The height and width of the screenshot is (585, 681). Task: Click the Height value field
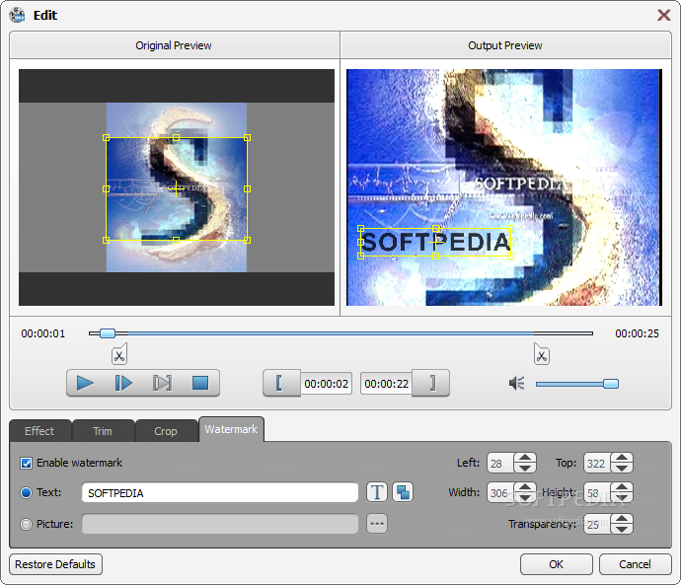click(597, 493)
